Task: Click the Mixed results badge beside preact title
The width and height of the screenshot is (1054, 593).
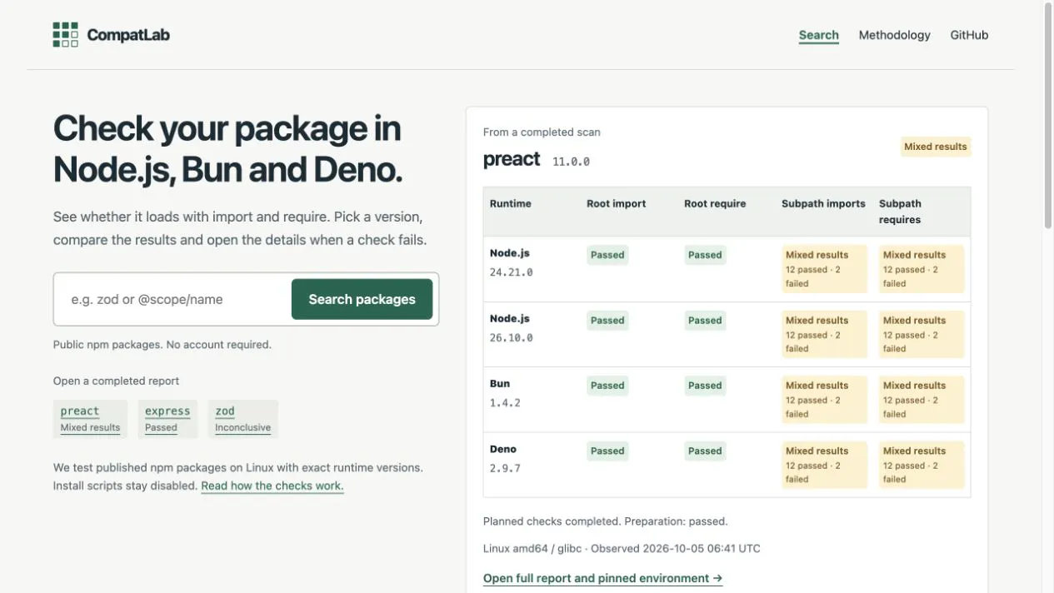Action: (935, 147)
